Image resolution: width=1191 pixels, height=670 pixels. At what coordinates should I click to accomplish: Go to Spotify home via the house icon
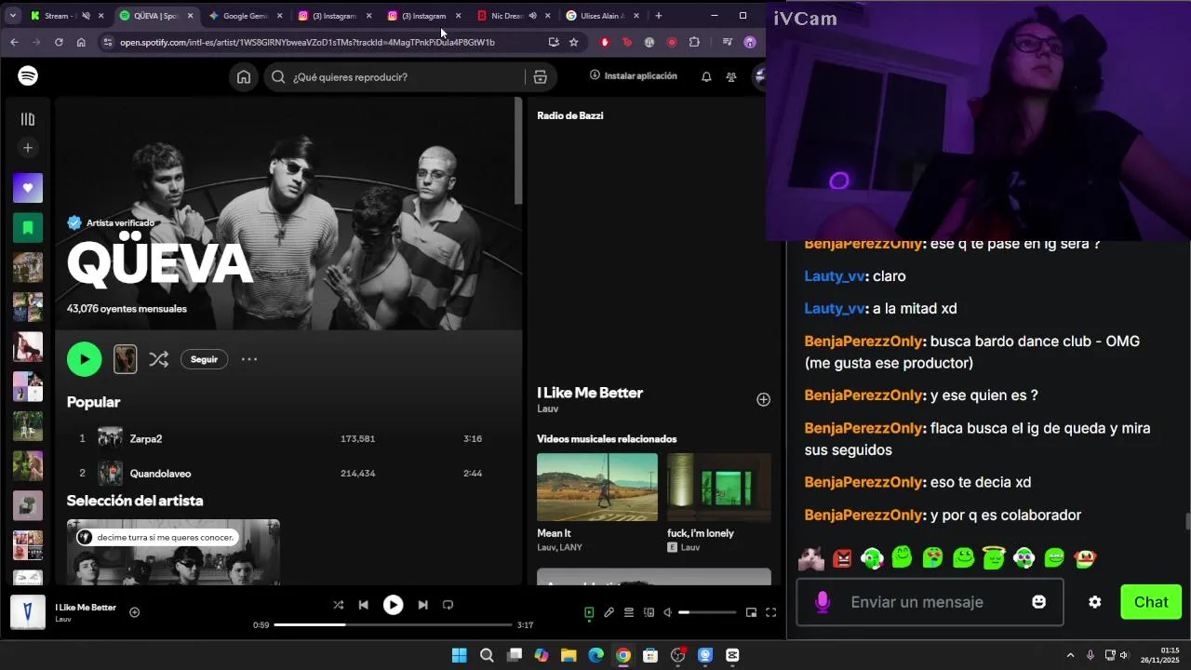coord(244,77)
